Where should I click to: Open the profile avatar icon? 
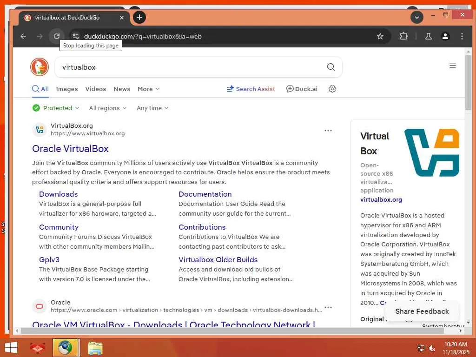click(x=445, y=36)
